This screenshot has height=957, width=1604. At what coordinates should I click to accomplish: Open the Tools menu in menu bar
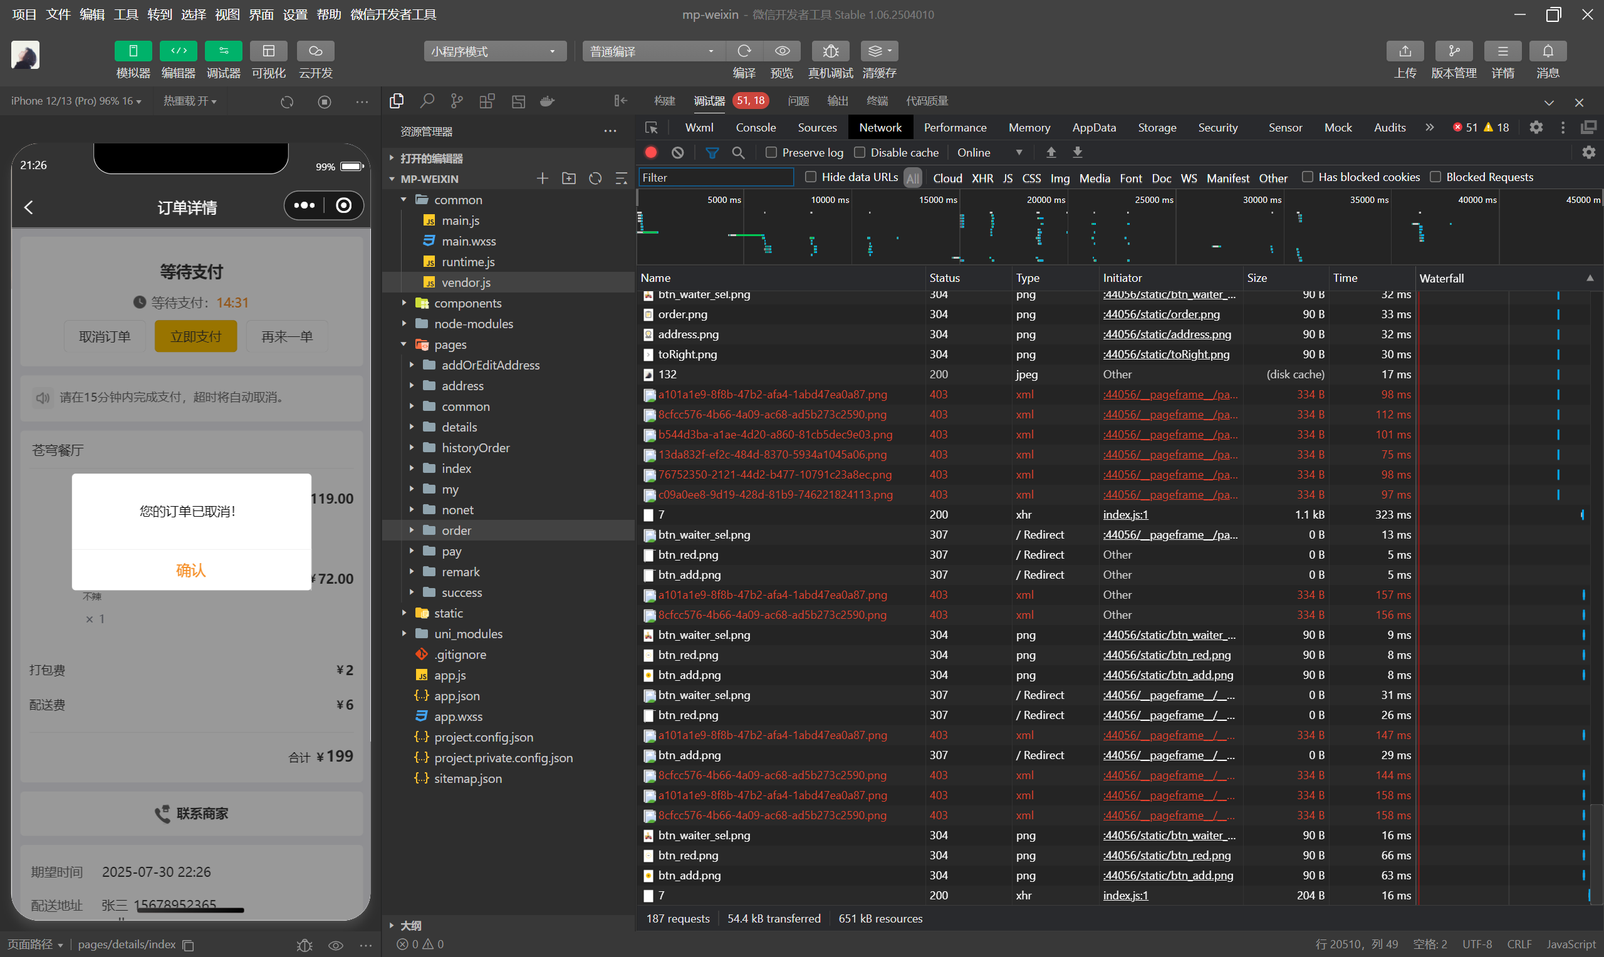point(126,14)
